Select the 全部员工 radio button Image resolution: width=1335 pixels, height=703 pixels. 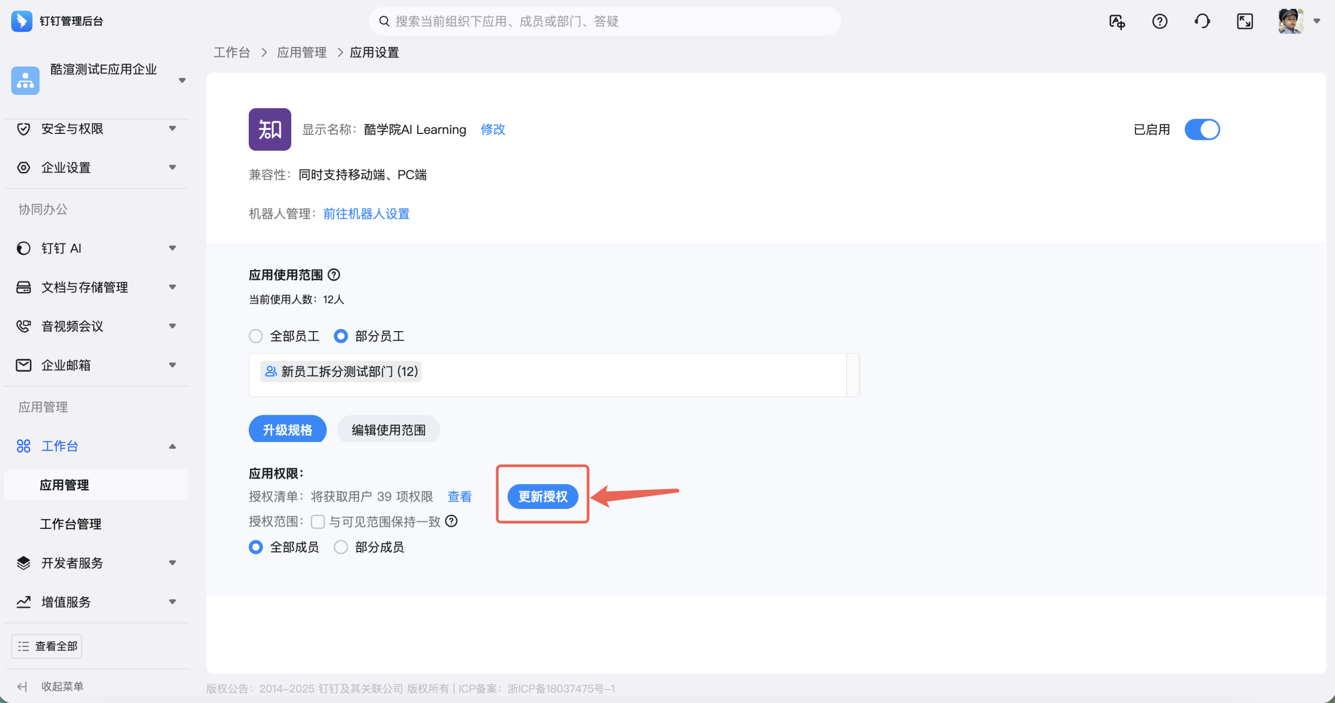pyautogui.click(x=256, y=337)
